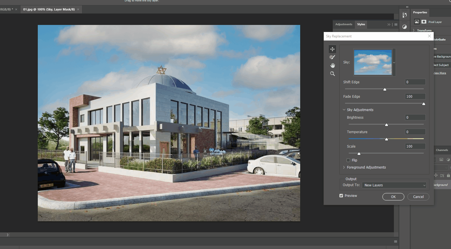Open the Output To dropdown
Screen dimensions: 451x249
point(394,185)
